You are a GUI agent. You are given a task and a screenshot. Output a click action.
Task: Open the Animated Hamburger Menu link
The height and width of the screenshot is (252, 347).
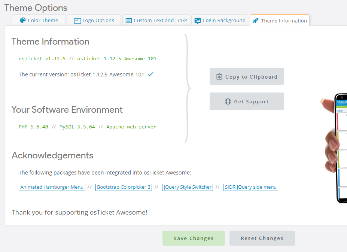click(x=52, y=187)
